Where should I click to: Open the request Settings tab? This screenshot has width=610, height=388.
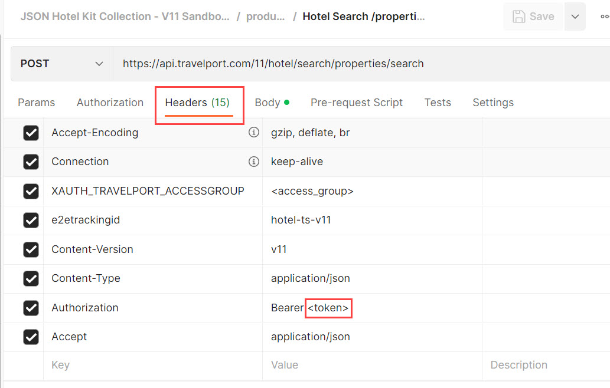click(x=493, y=103)
